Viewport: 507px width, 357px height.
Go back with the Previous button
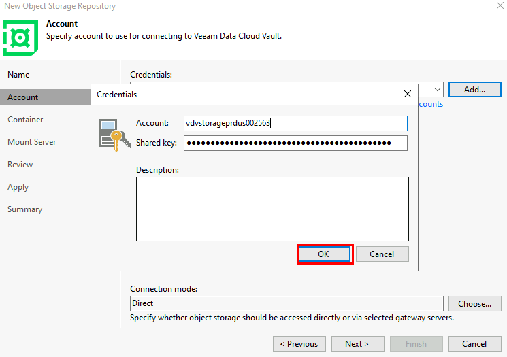click(299, 344)
